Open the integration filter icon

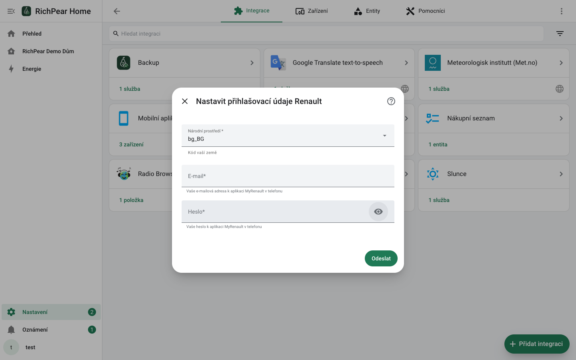(x=560, y=34)
